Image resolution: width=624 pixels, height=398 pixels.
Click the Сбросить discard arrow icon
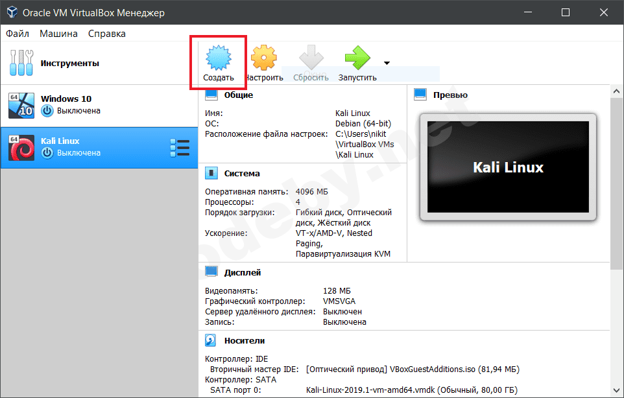point(311,58)
